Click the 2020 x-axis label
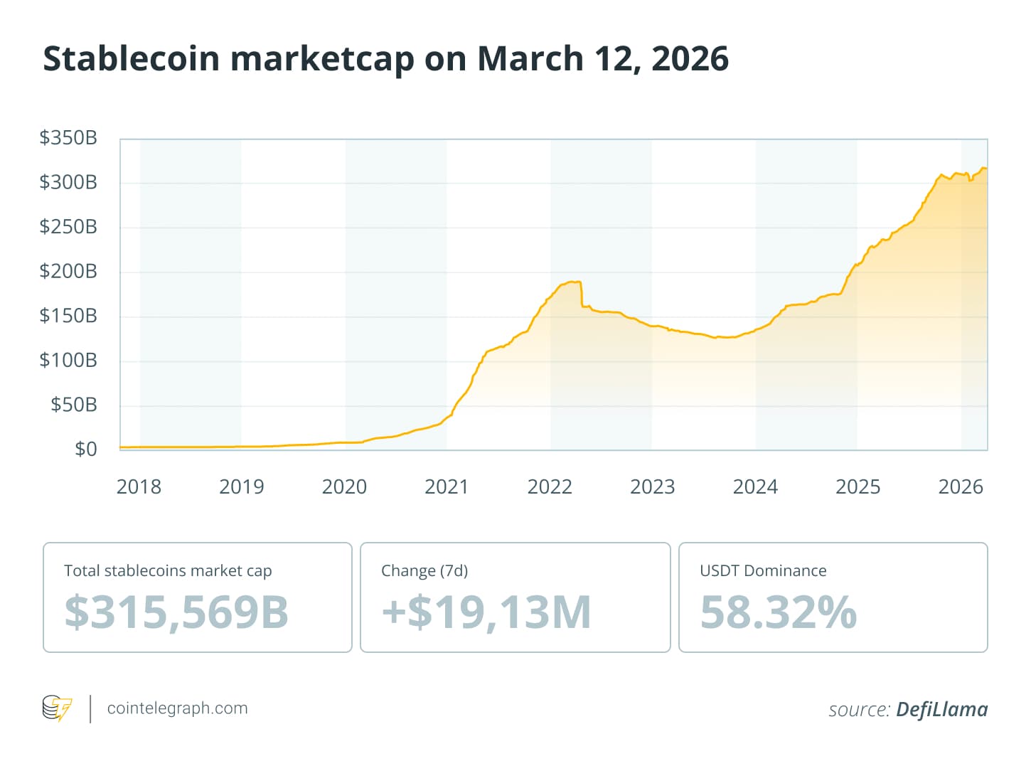This screenshot has height=766, width=1031. tap(344, 487)
